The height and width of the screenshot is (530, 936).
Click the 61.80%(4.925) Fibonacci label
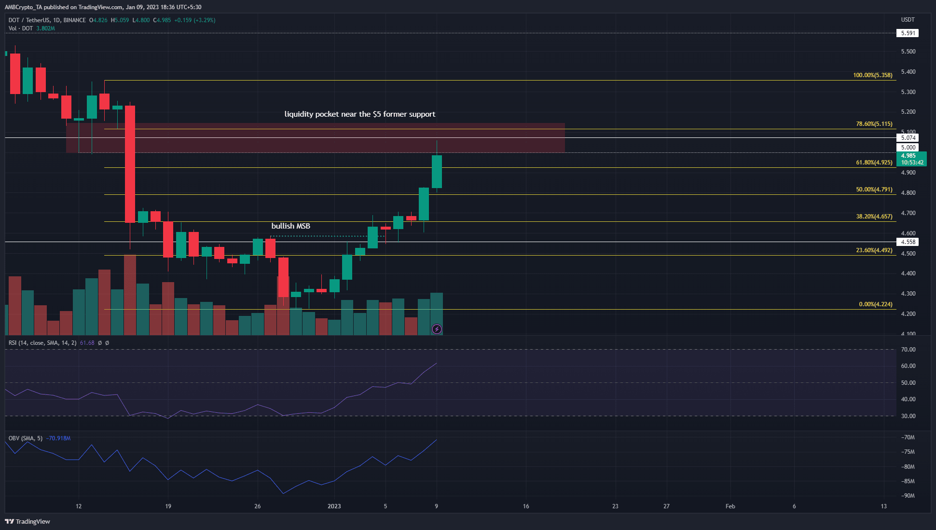click(874, 163)
